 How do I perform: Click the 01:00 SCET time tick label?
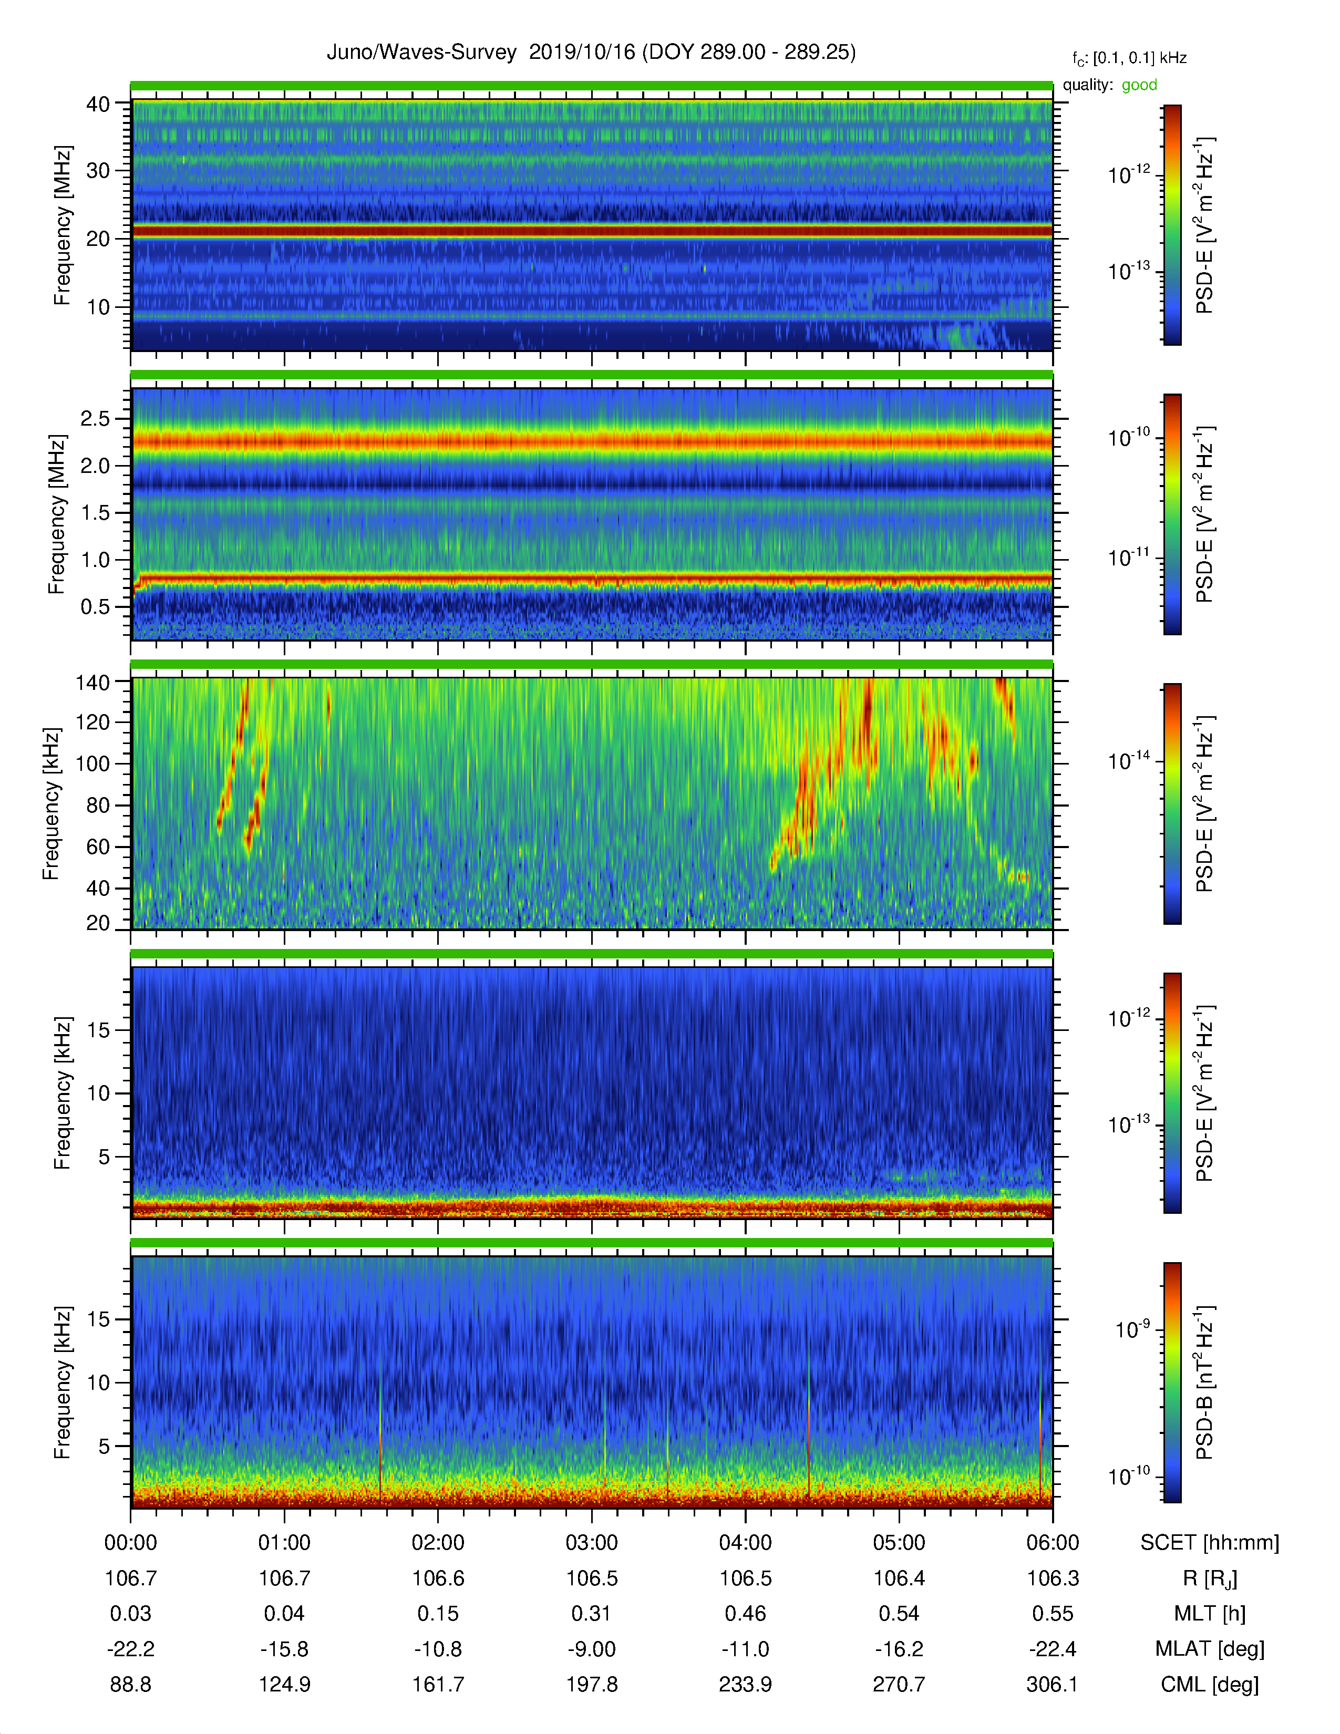284,1543
